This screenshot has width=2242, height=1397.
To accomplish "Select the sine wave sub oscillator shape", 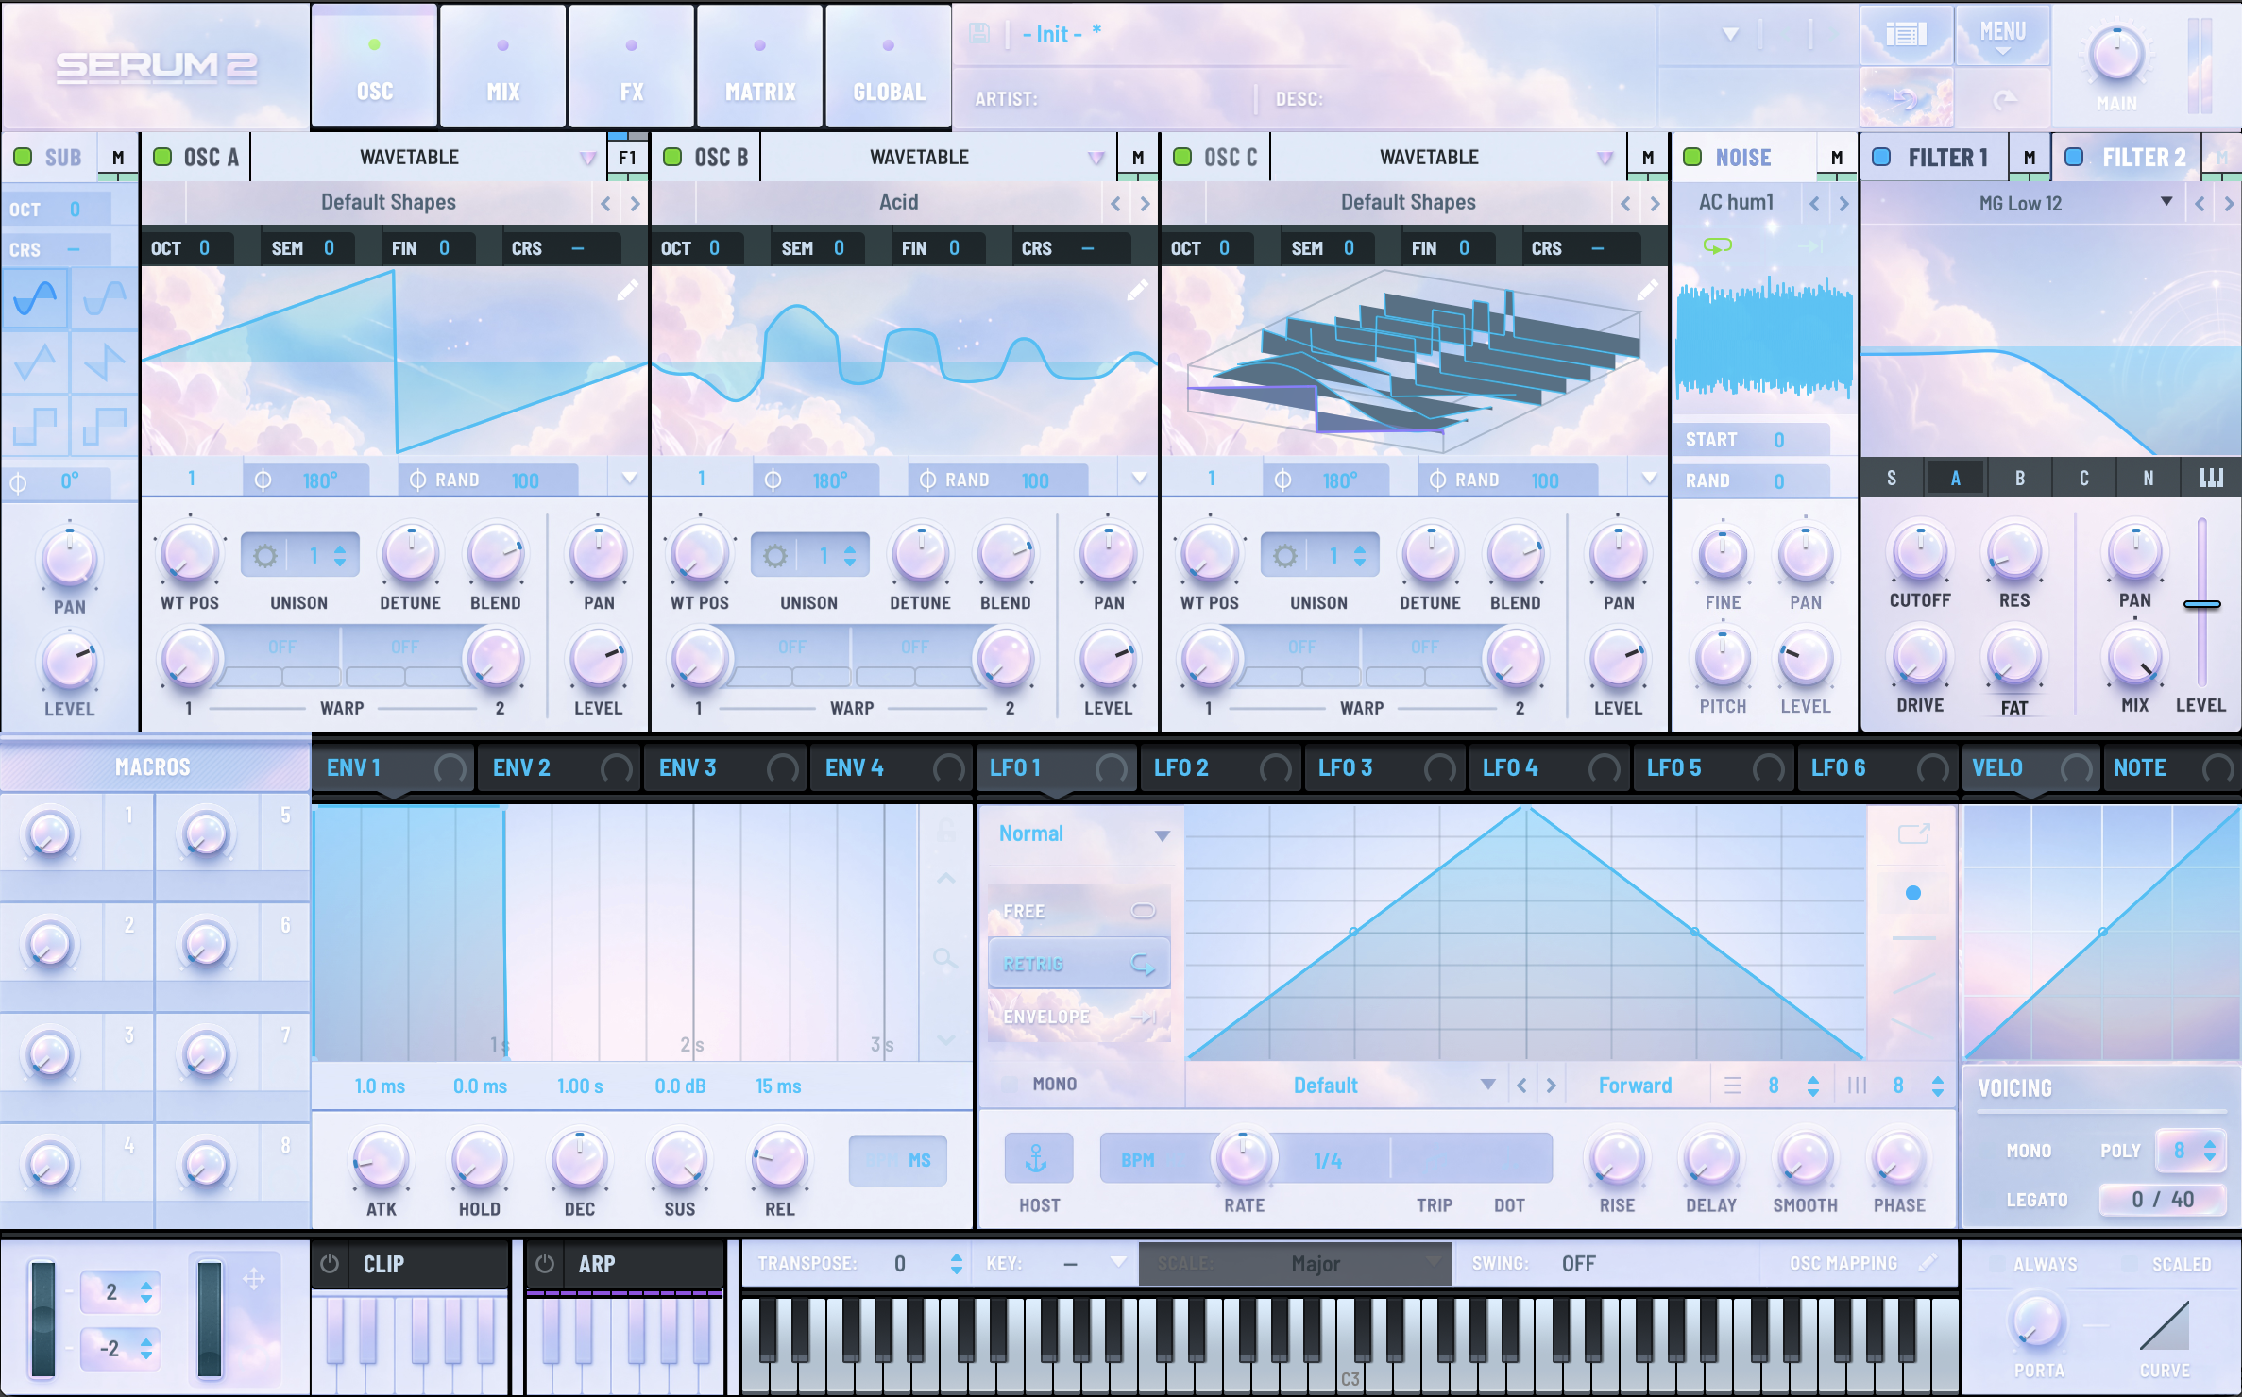I will 35,298.
